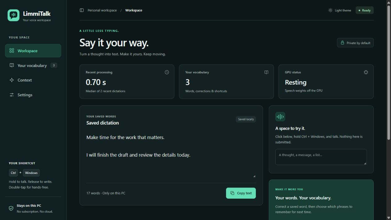This screenshot has width=391, height=220.
Task: Click the Ctrl key badge
Action: click(13, 173)
